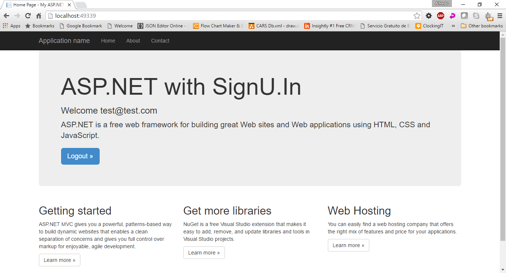This screenshot has height=273, width=506.
Task: Click the gray shield extension icon
Action: pos(464,16)
